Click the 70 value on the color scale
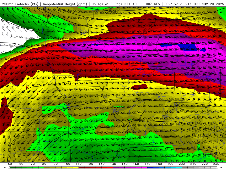Screen dimensions: 226x169 coord(33,164)
